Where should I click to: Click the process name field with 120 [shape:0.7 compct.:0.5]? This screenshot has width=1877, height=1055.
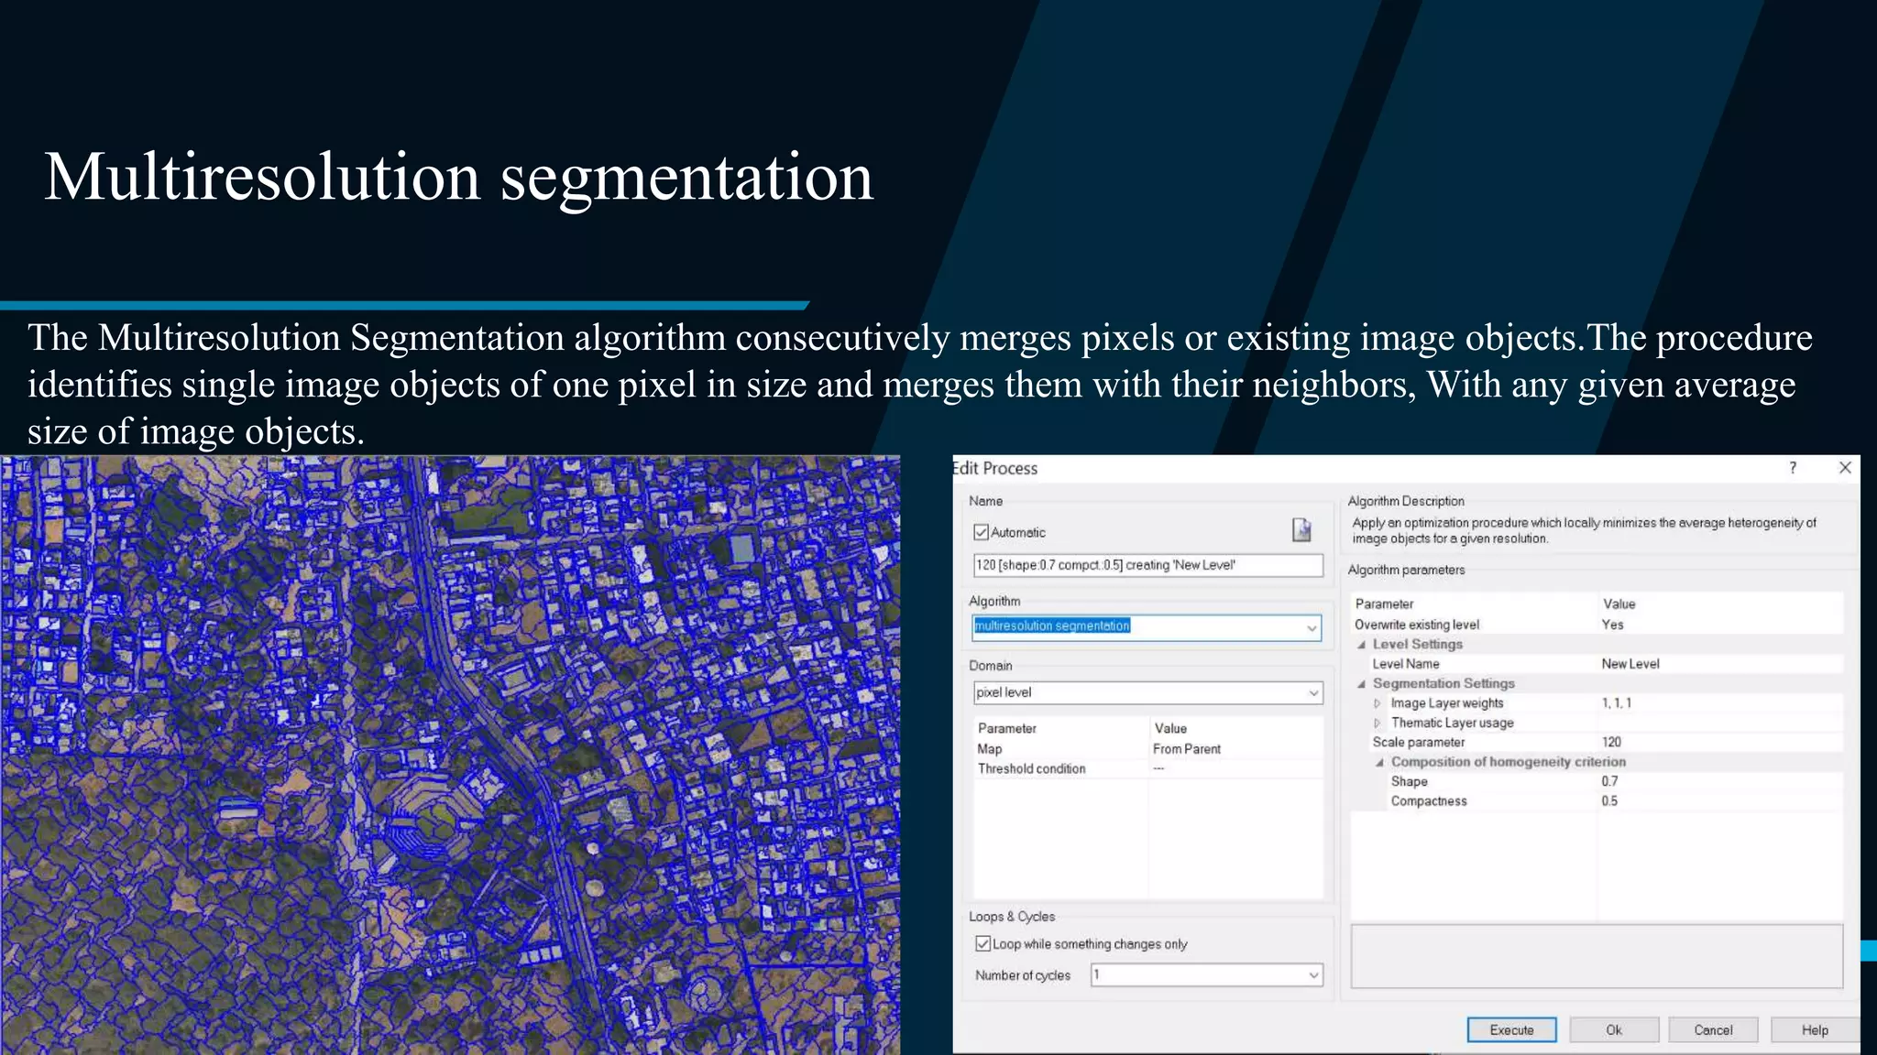click(x=1147, y=565)
